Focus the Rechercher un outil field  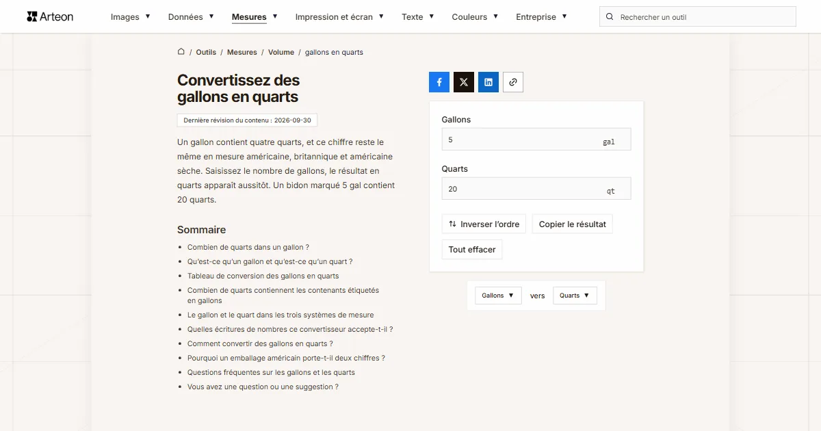point(698,17)
